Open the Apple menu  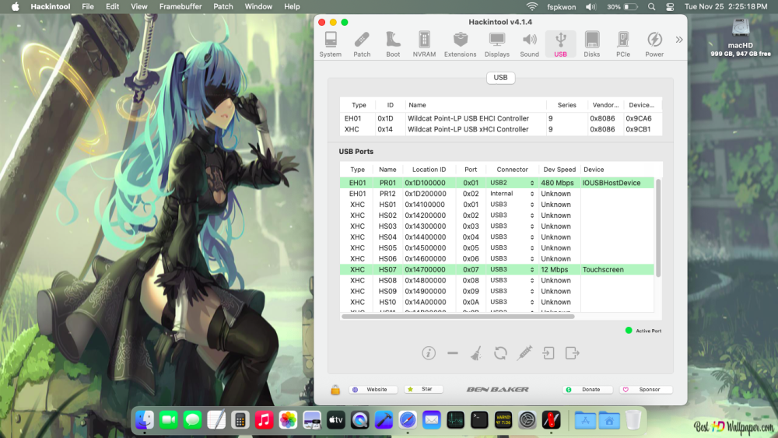pos(16,6)
